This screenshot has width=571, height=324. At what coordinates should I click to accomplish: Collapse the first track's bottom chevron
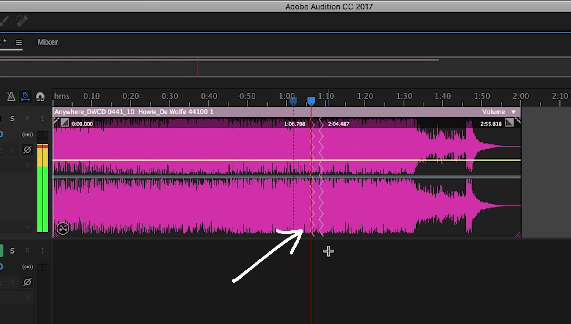point(27,227)
